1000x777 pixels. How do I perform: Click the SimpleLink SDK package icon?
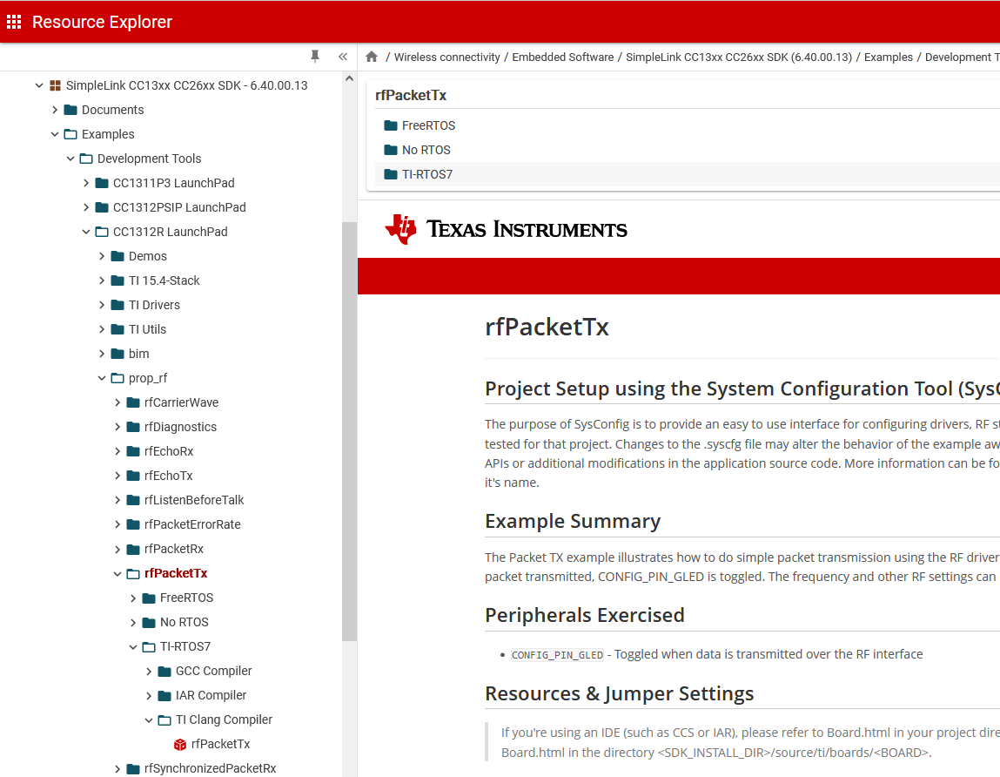point(55,85)
